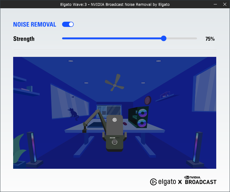Click the Elgato logo
This screenshot has height=192, width=230.
[x=162, y=182]
